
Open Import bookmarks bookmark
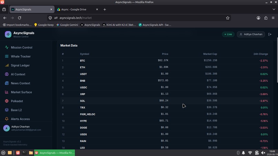[17, 25]
